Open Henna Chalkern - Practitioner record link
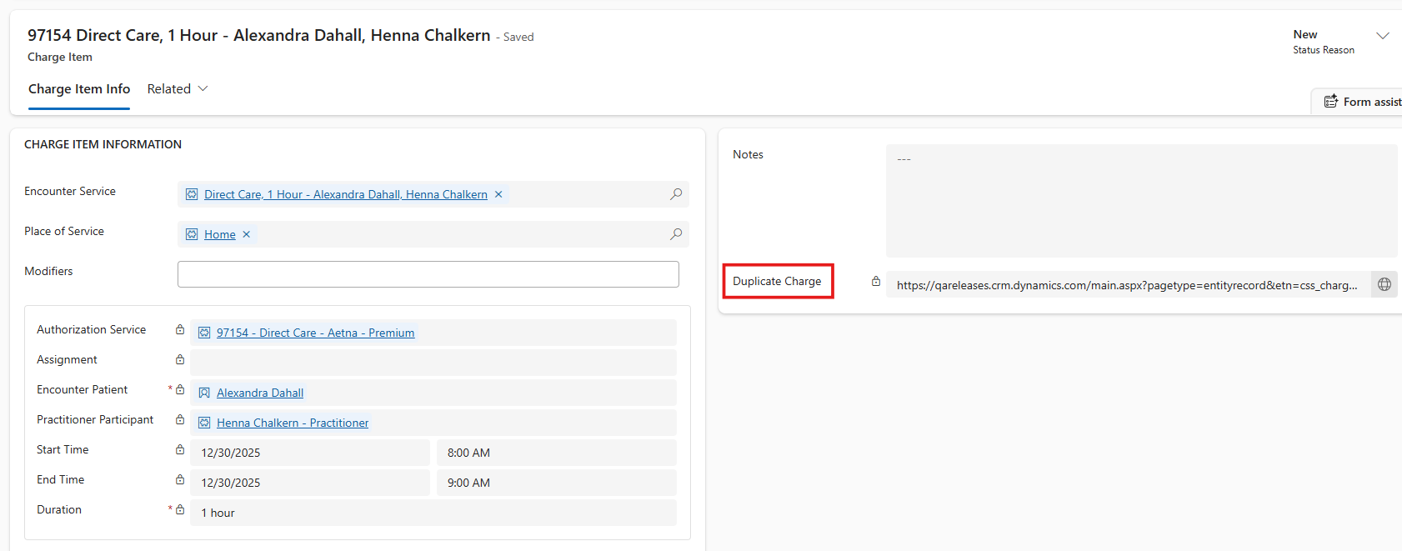The image size is (1402, 551). (292, 423)
